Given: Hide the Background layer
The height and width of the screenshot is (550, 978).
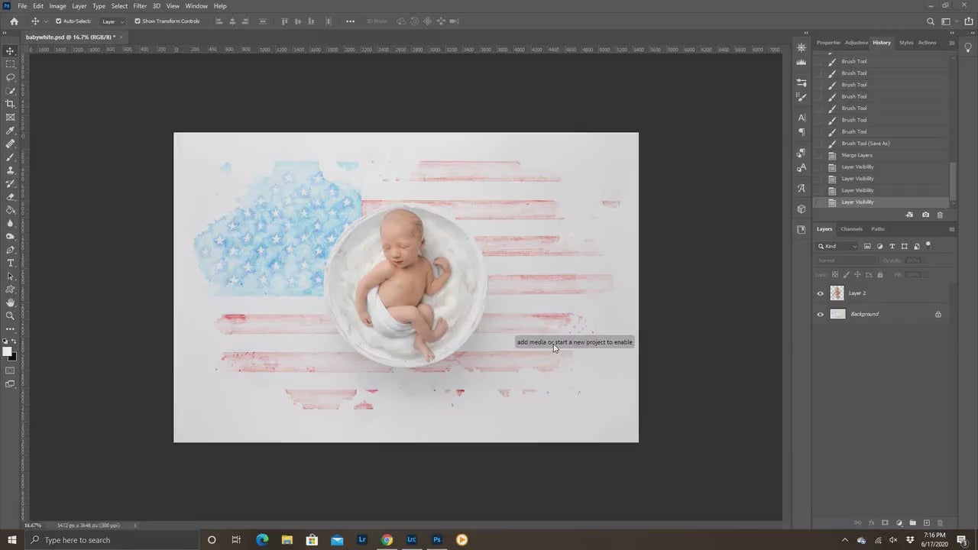Looking at the screenshot, I should (821, 314).
